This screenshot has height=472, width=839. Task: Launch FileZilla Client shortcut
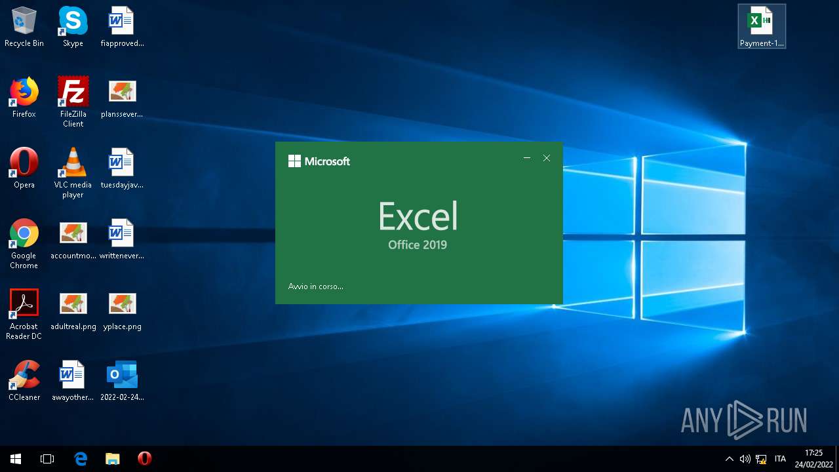click(x=73, y=102)
